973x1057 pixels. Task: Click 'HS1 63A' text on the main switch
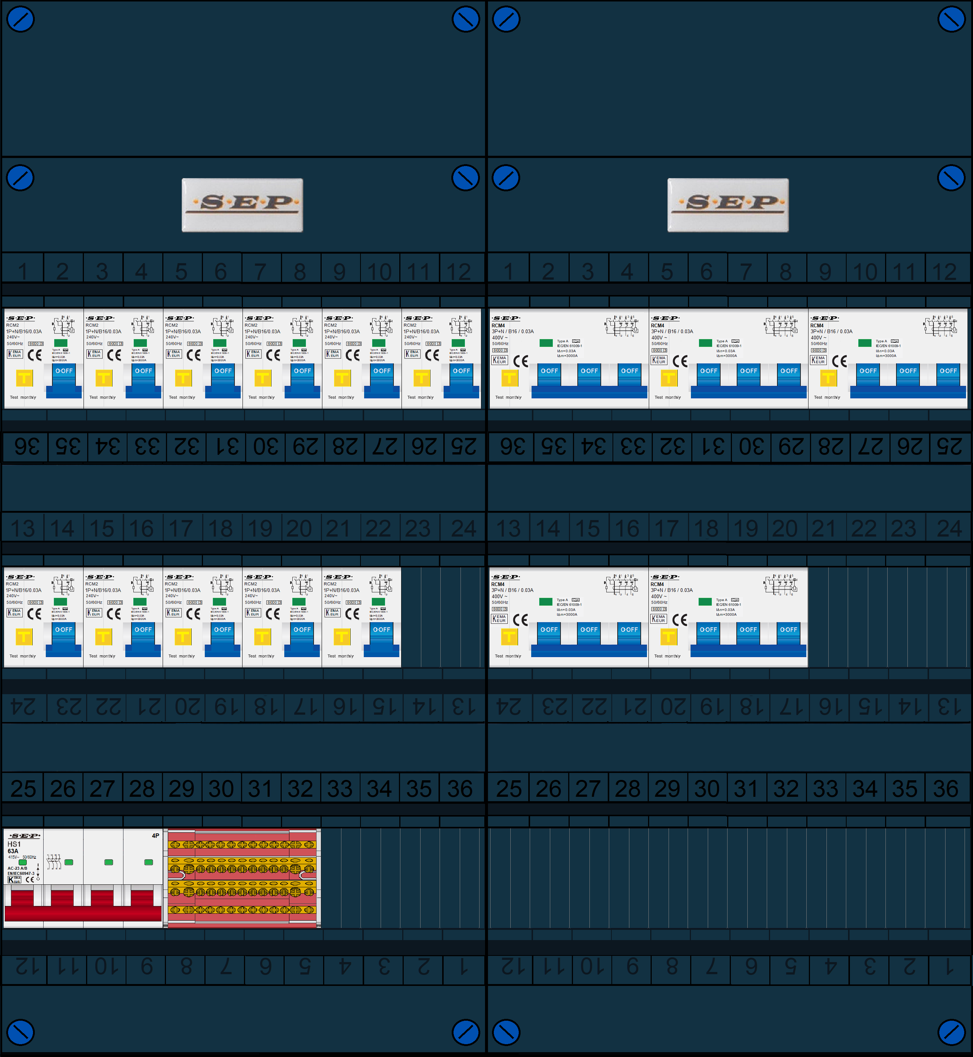pos(14,847)
